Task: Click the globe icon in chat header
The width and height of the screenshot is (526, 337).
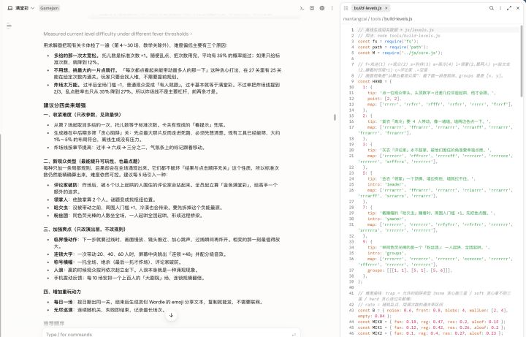Action: (322, 8)
